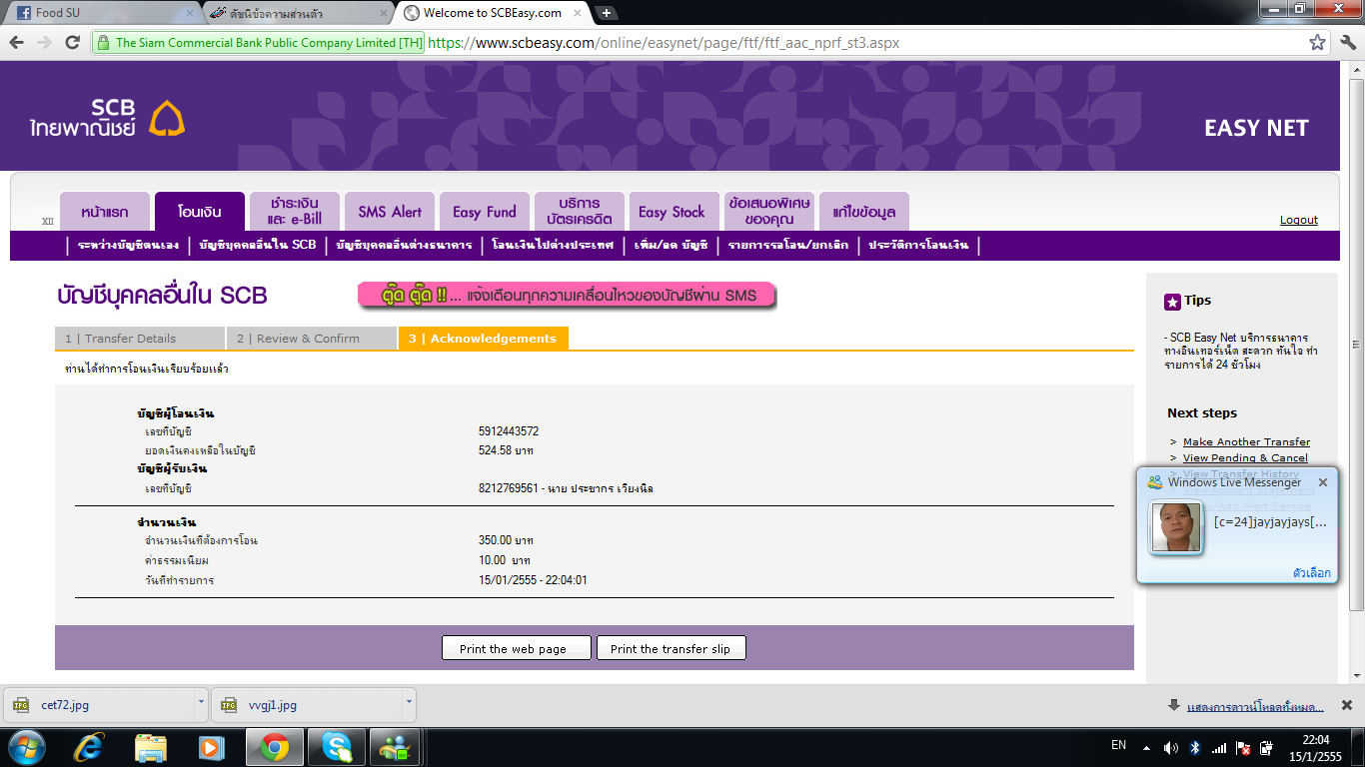Viewport: 1365px width, 769px height.
Task: Open the ข้อเสนอพิเศษของคุณ tab
Action: tap(769, 212)
